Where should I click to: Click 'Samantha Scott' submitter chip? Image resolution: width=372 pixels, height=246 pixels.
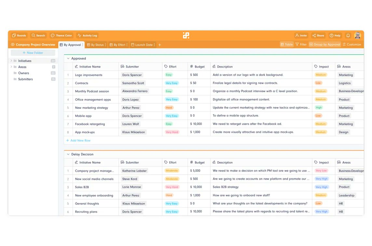click(133, 83)
